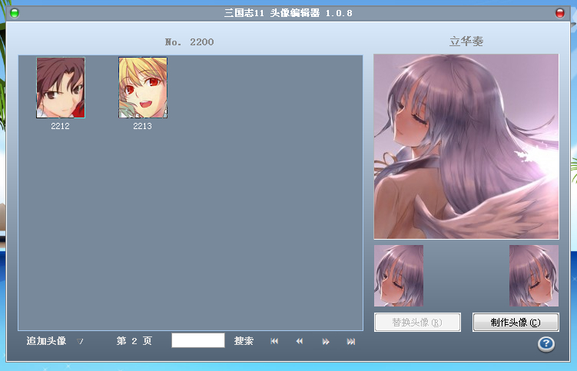The width and height of the screenshot is (577, 371).
Task: Open the blue help question icon
Action: [546, 344]
